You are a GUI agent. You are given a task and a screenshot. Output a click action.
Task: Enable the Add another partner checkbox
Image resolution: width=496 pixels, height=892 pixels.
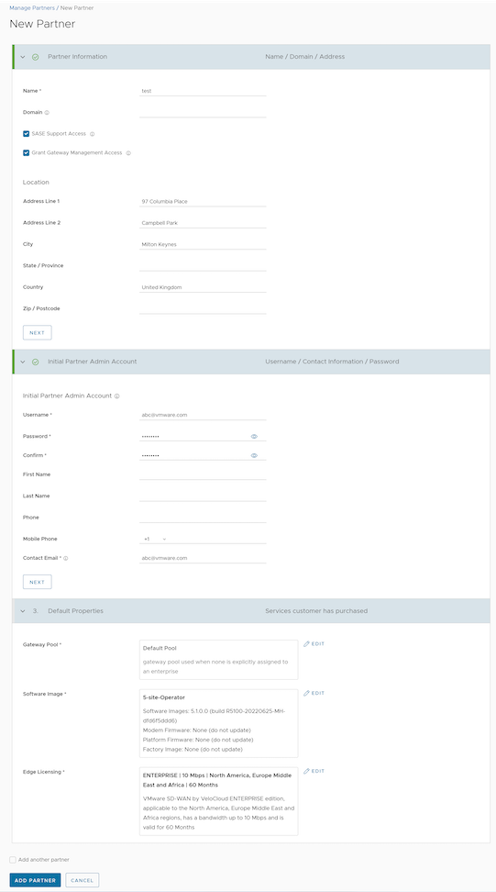click(13, 860)
